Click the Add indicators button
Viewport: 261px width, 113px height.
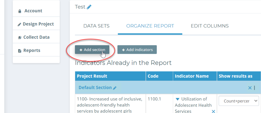(x=137, y=50)
